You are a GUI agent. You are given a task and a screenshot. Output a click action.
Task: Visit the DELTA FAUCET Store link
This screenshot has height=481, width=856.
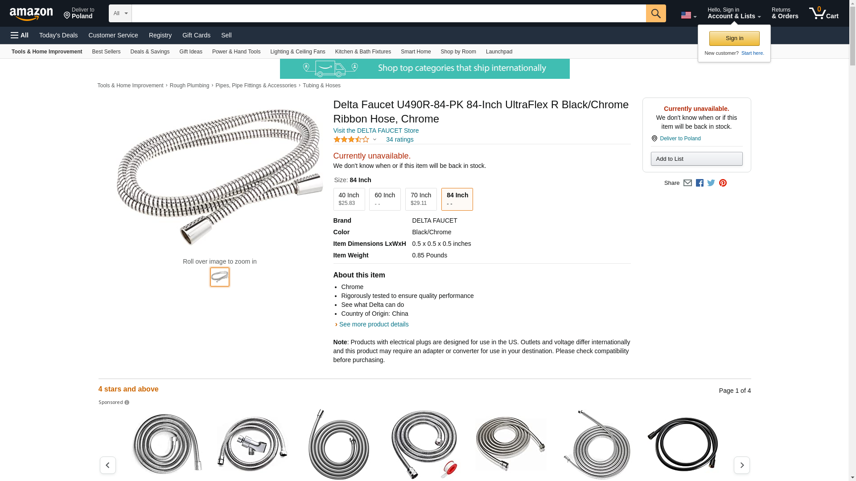[x=376, y=130]
